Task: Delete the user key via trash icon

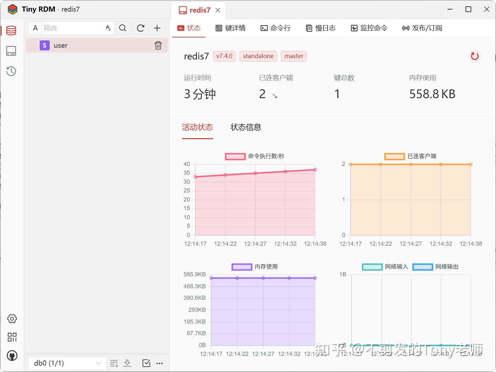Action: pyautogui.click(x=158, y=45)
